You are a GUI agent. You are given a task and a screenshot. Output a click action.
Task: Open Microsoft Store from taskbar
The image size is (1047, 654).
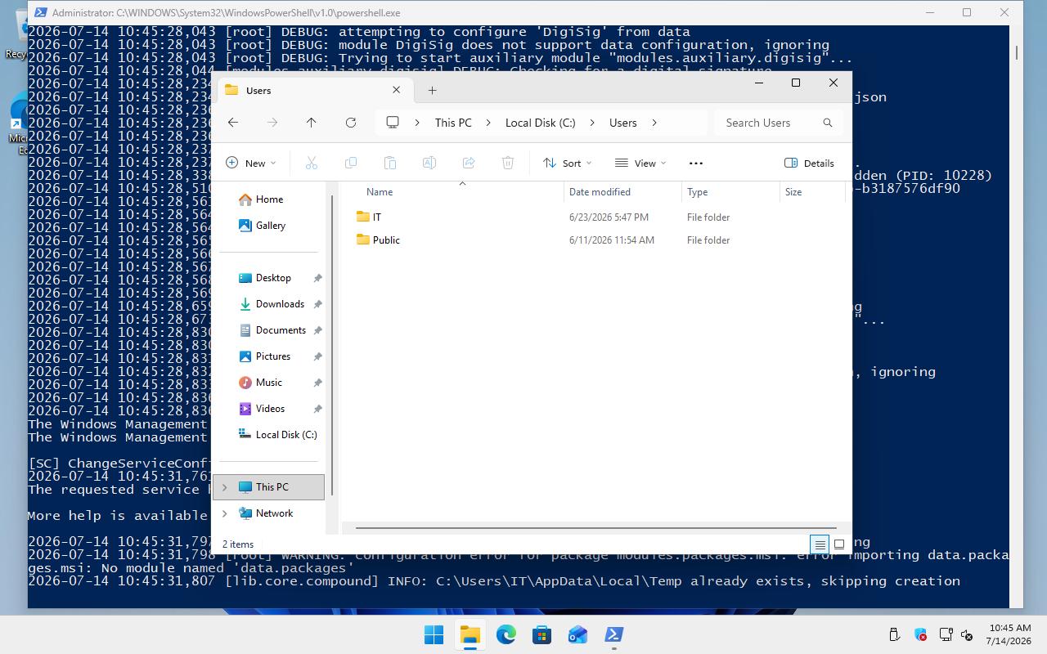coord(541,634)
